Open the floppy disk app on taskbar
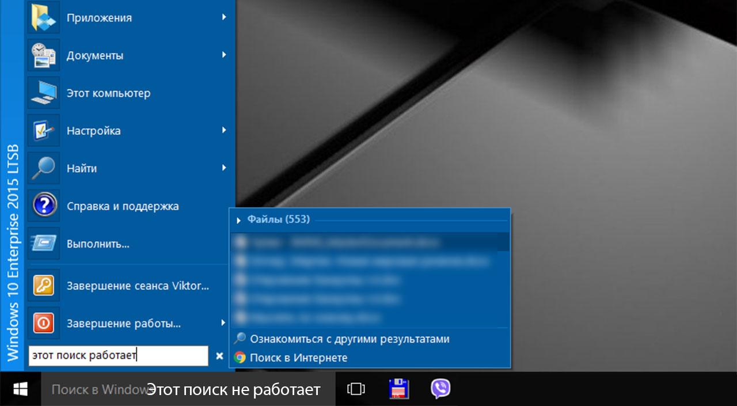 point(398,389)
